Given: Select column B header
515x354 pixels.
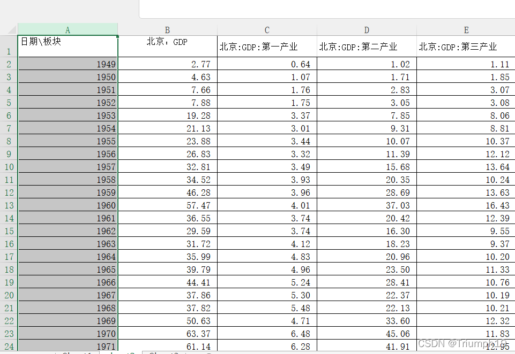Looking at the screenshot, I should pos(168,30).
